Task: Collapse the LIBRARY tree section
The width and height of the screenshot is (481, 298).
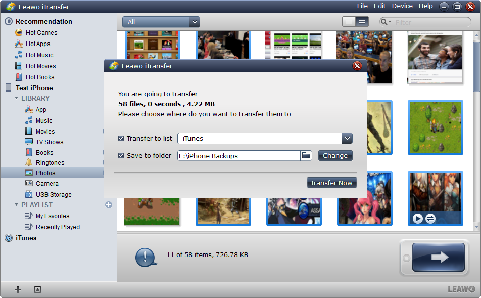Action: 16,98
